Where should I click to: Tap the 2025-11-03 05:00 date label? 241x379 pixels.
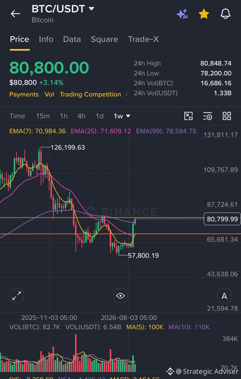click(x=49, y=318)
